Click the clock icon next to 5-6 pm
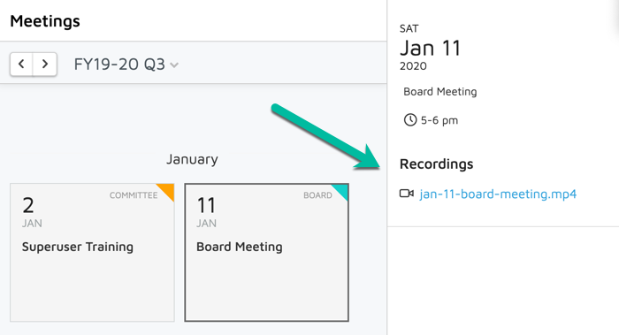 (410, 120)
